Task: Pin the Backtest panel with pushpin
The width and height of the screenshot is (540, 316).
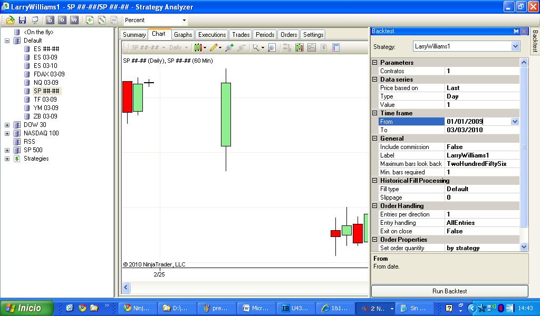Action: [x=516, y=31]
